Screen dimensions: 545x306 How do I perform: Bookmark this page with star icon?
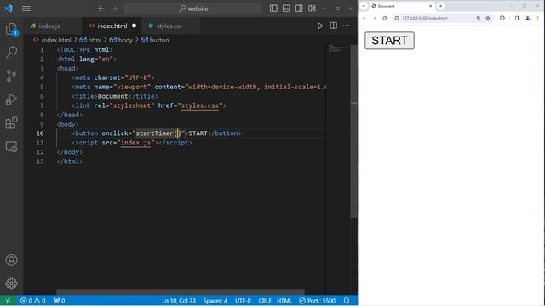tap(488, 18)
